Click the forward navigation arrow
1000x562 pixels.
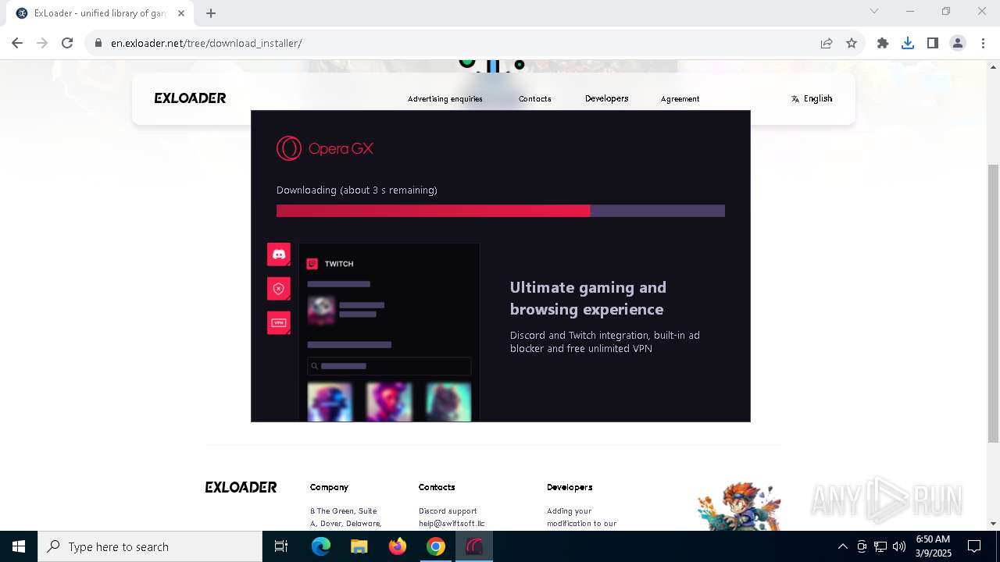click(42, 43)
